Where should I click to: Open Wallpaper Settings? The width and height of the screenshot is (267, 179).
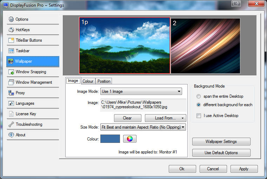[x=221, y=142]
